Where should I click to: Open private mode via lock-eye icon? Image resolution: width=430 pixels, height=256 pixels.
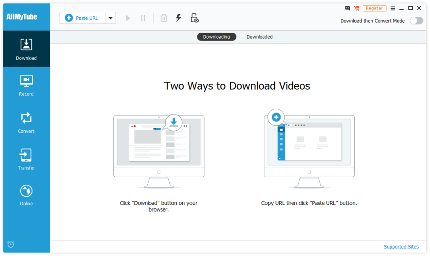194,18
